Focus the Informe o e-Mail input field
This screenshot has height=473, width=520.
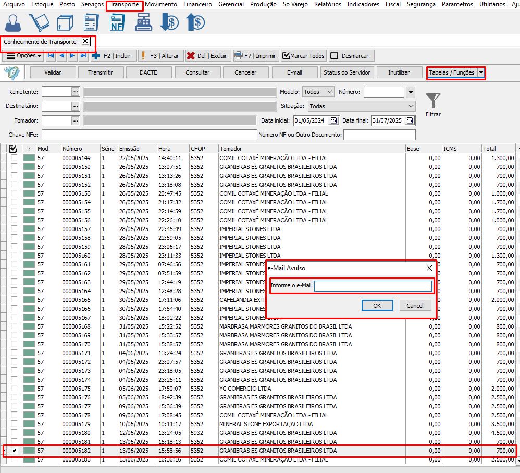pyautogui.click(x=373, y=286)
